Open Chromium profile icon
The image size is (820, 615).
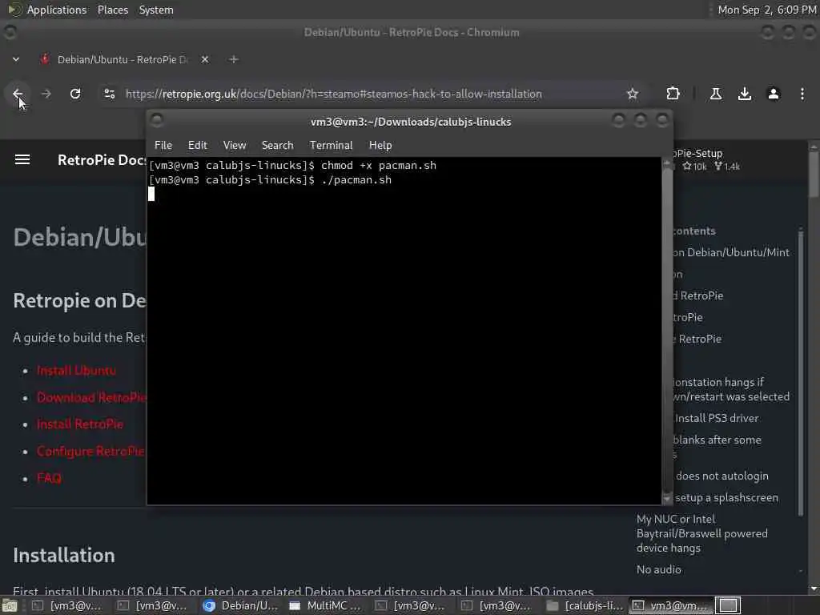coord(774,94)
